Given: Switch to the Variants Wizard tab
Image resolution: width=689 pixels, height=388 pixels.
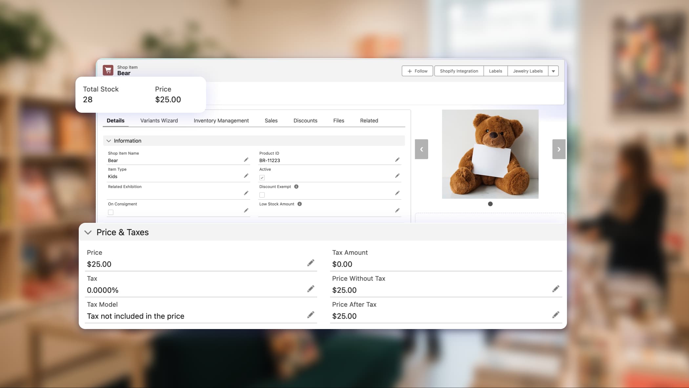Looking at the screenshot, I should [159, 120].
